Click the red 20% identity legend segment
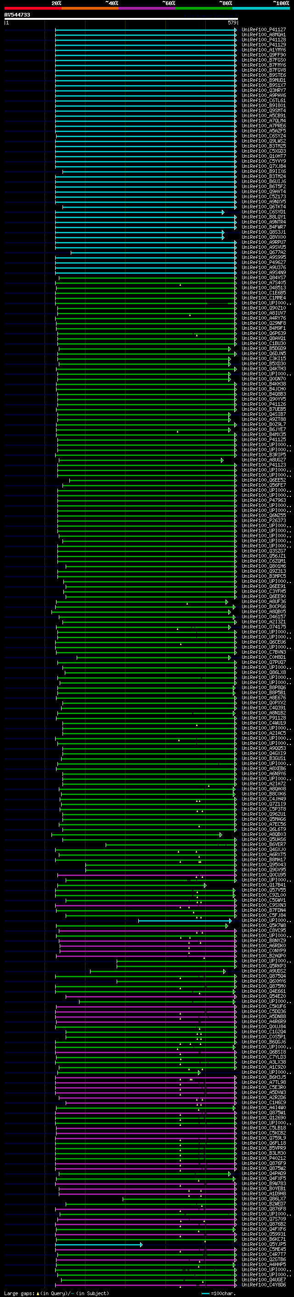 [x=33, y=8]
